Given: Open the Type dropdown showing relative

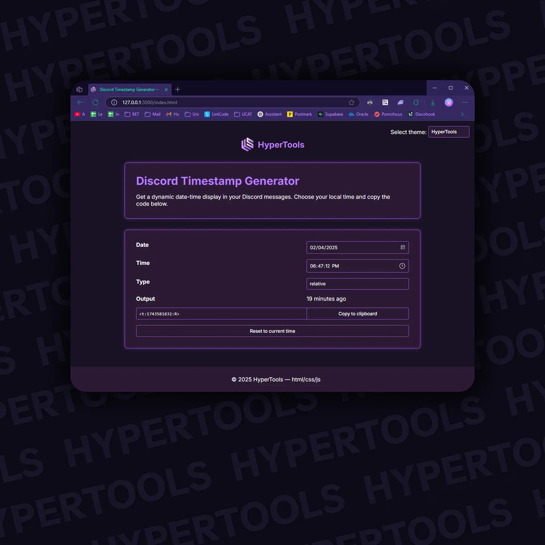Looking at the screenshot, I should 357,284.
